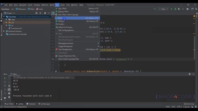Open Project panel settings gear
Image resolution: width=198 pixels, height=111 pixels.
tap(45, 13)
